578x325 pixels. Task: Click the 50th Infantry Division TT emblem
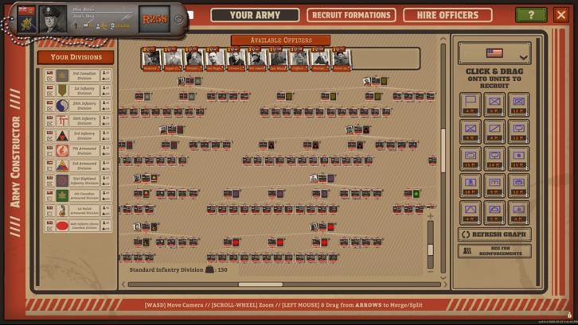(x=62, y=121)
